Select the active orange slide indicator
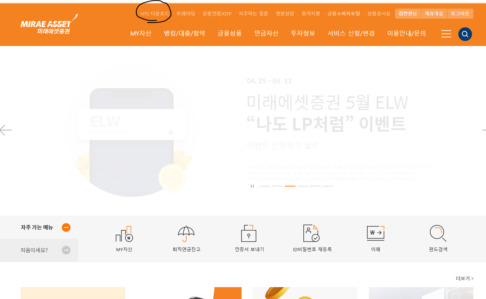 [x=290, y=186]
